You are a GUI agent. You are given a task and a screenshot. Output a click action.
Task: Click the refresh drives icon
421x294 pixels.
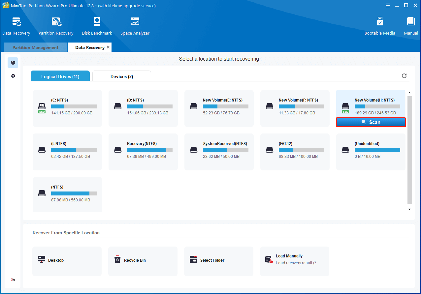404,76
